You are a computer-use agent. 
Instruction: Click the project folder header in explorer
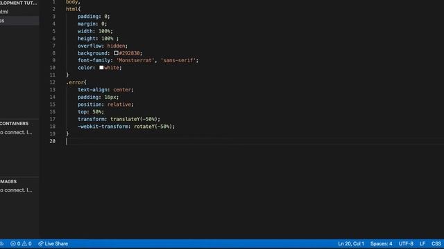coord(19,3)
